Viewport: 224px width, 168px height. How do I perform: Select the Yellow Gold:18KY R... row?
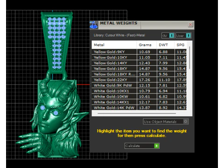click(x=139, y=74)
